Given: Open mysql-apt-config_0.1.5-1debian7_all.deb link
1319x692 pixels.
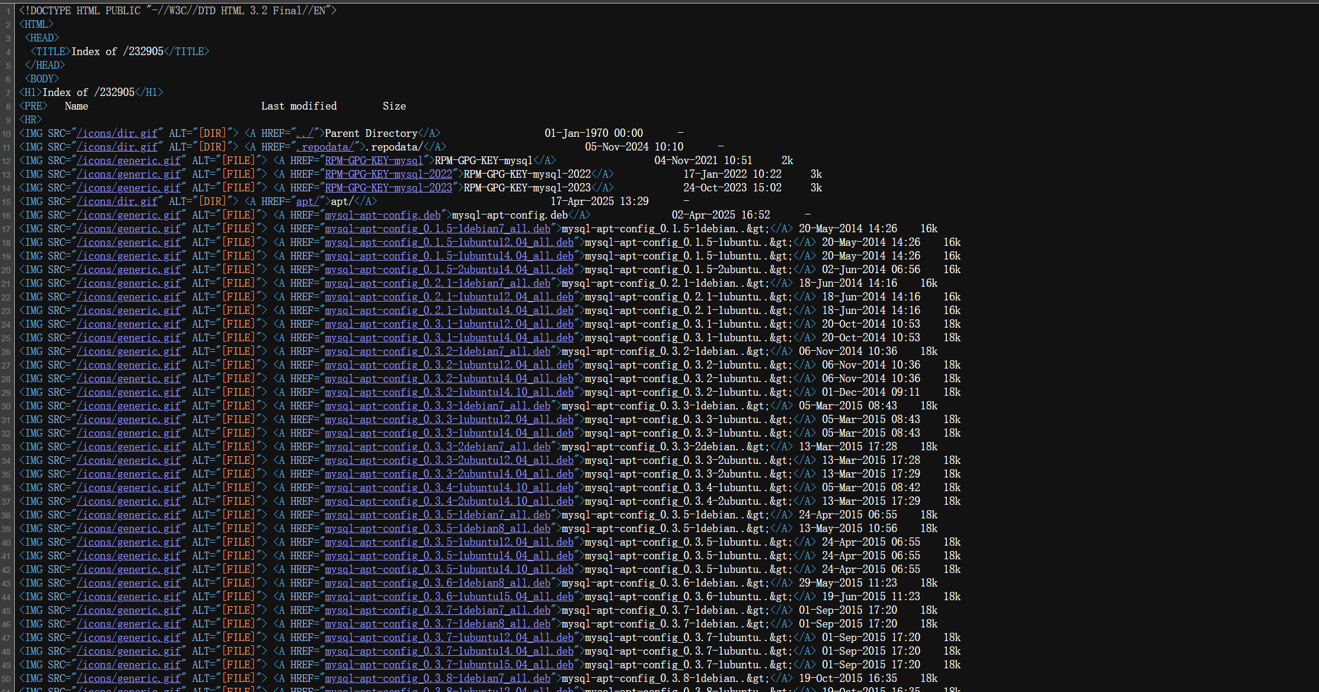Looking at the screenshot, I should (437, 229).
